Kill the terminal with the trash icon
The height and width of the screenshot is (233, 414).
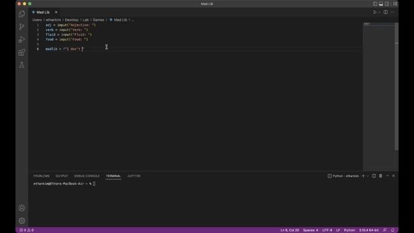click(x=380, y=176)
